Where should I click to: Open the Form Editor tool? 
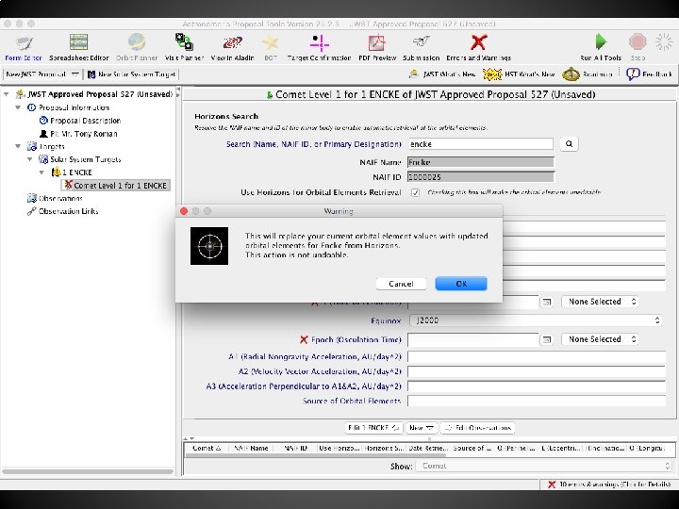(24, 48)
